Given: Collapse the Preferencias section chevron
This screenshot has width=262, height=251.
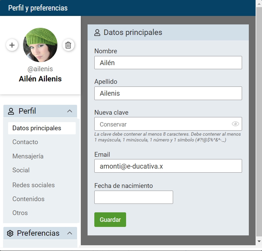Looking at the screenshot, I should click(x=70, y=233).
